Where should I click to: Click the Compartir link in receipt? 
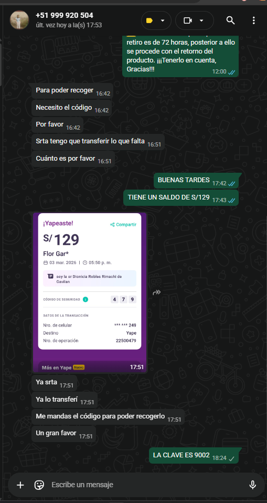tap(123, 225)
